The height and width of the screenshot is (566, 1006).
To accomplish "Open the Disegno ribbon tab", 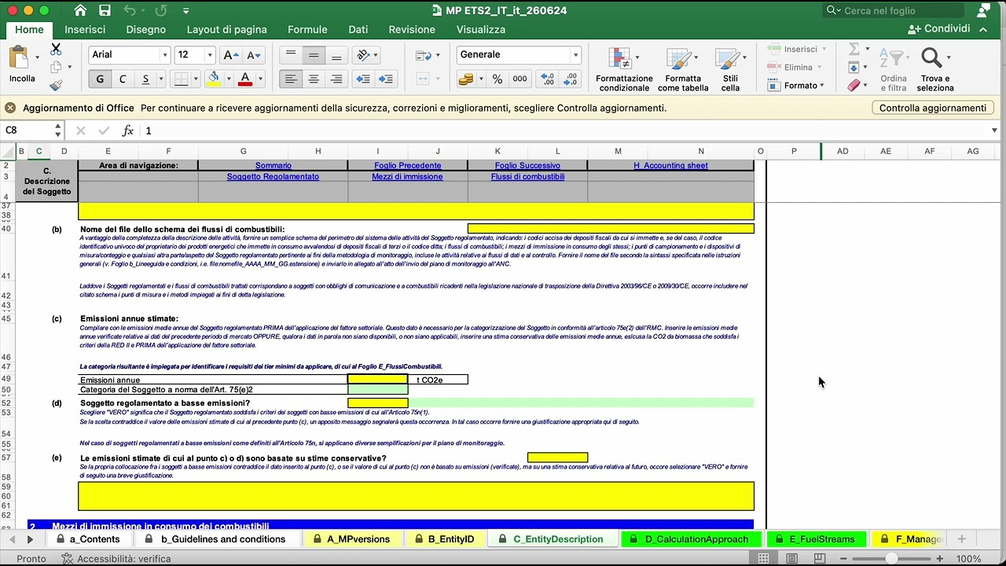I will pyautogui.click(x=146, y=29).
